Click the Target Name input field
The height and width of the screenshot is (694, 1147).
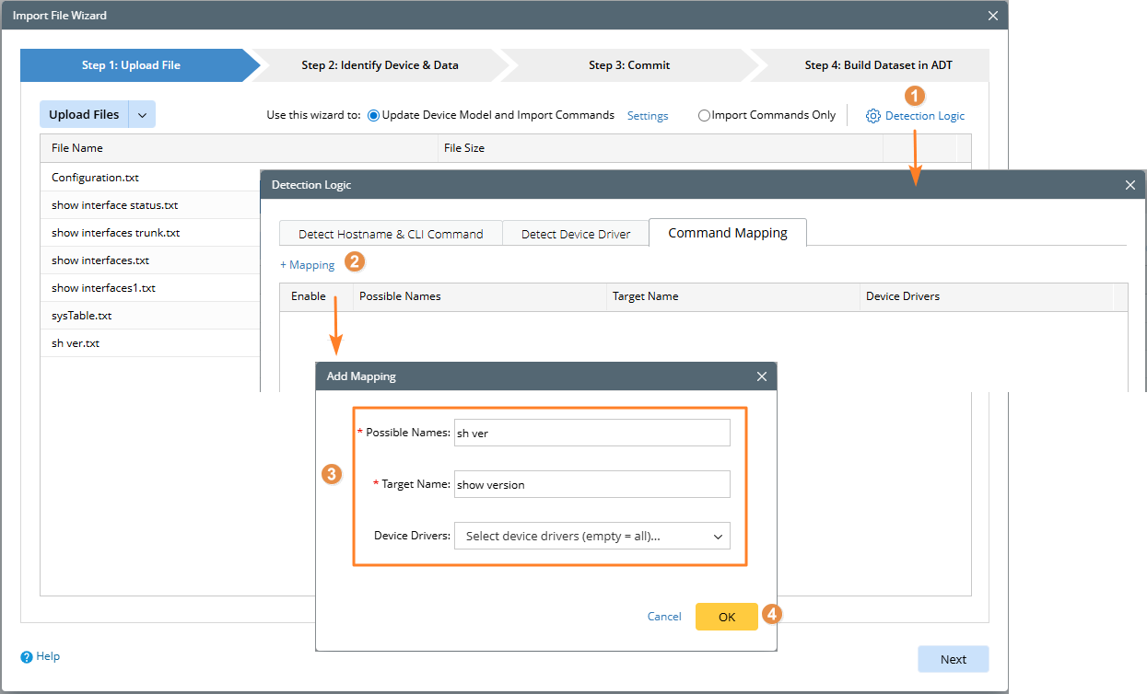pos(591,485)
